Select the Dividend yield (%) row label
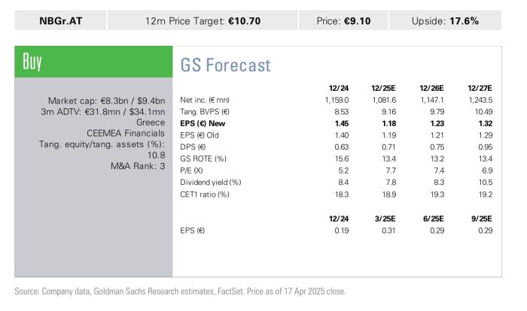The width and height of the screenshot is (527, 311). [210, 183]
